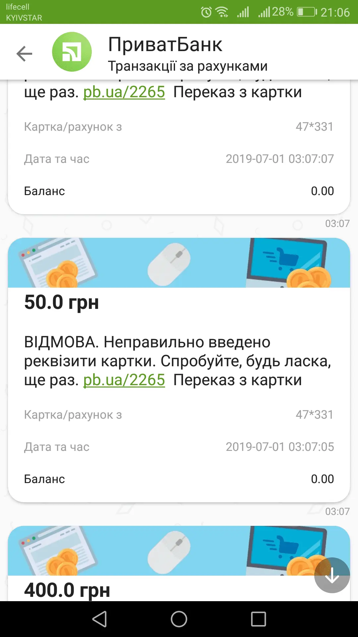Screen dimensions: 358x637
Task: Tap the scroll-to-bottom arrow button
Action: click(332, 575)
